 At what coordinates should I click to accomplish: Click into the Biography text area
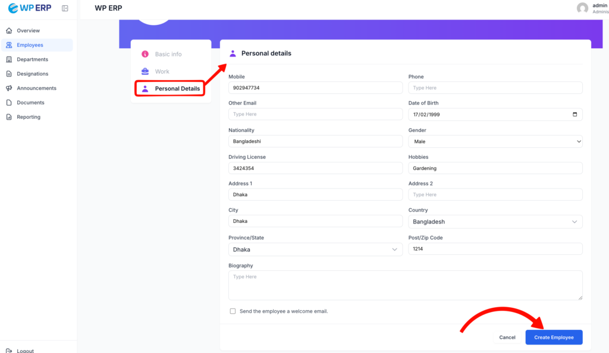pyautogui.click(x=405, y=285)
